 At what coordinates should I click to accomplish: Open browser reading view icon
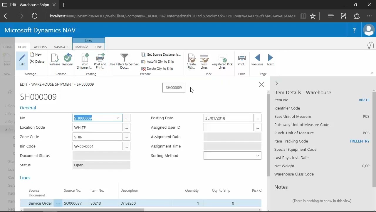coord(303,16)
